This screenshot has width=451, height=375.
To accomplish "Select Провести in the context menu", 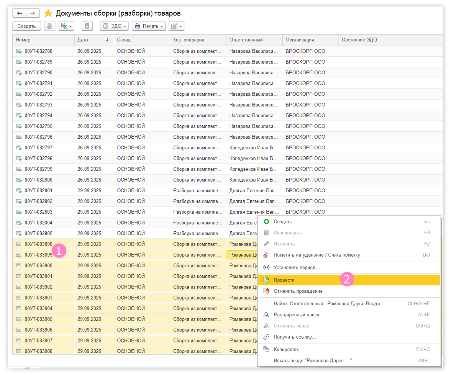I will (284, 280).
